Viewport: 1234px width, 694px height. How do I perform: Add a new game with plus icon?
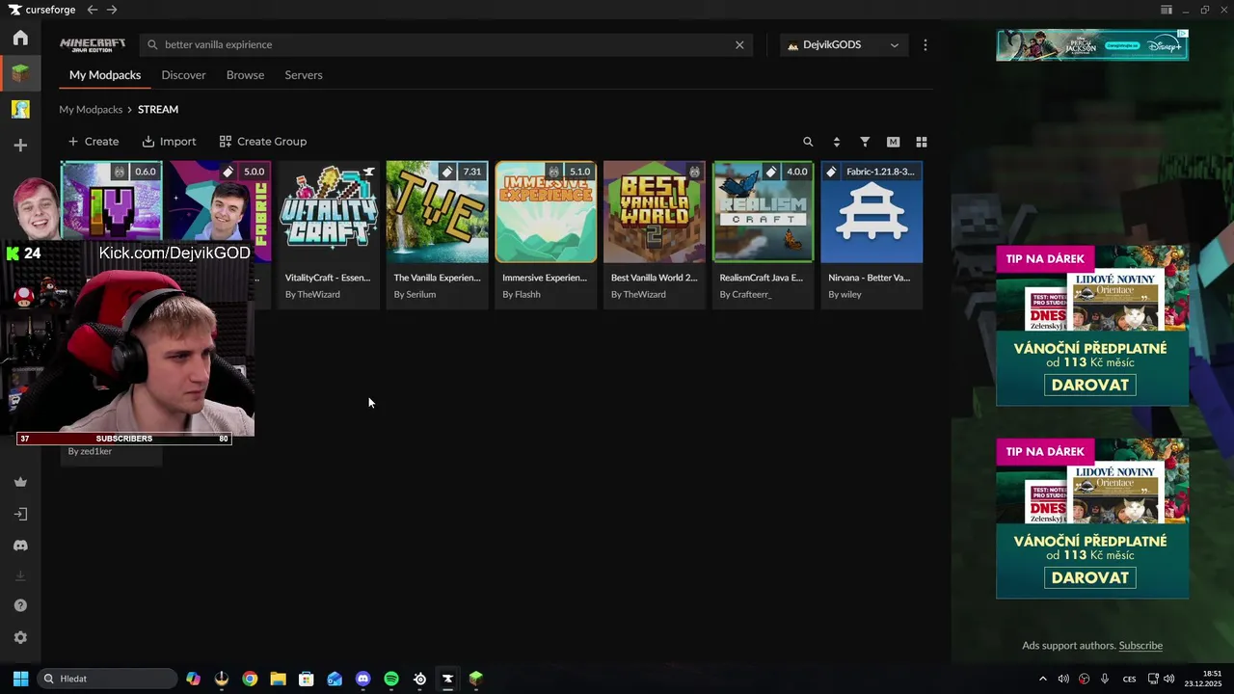[20, 146]
